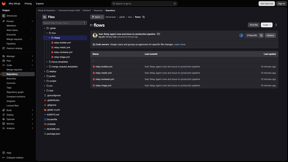Click the relay-builder.yml file icon in table
Screen dimensions: 288x162
[x=94, y=67]
